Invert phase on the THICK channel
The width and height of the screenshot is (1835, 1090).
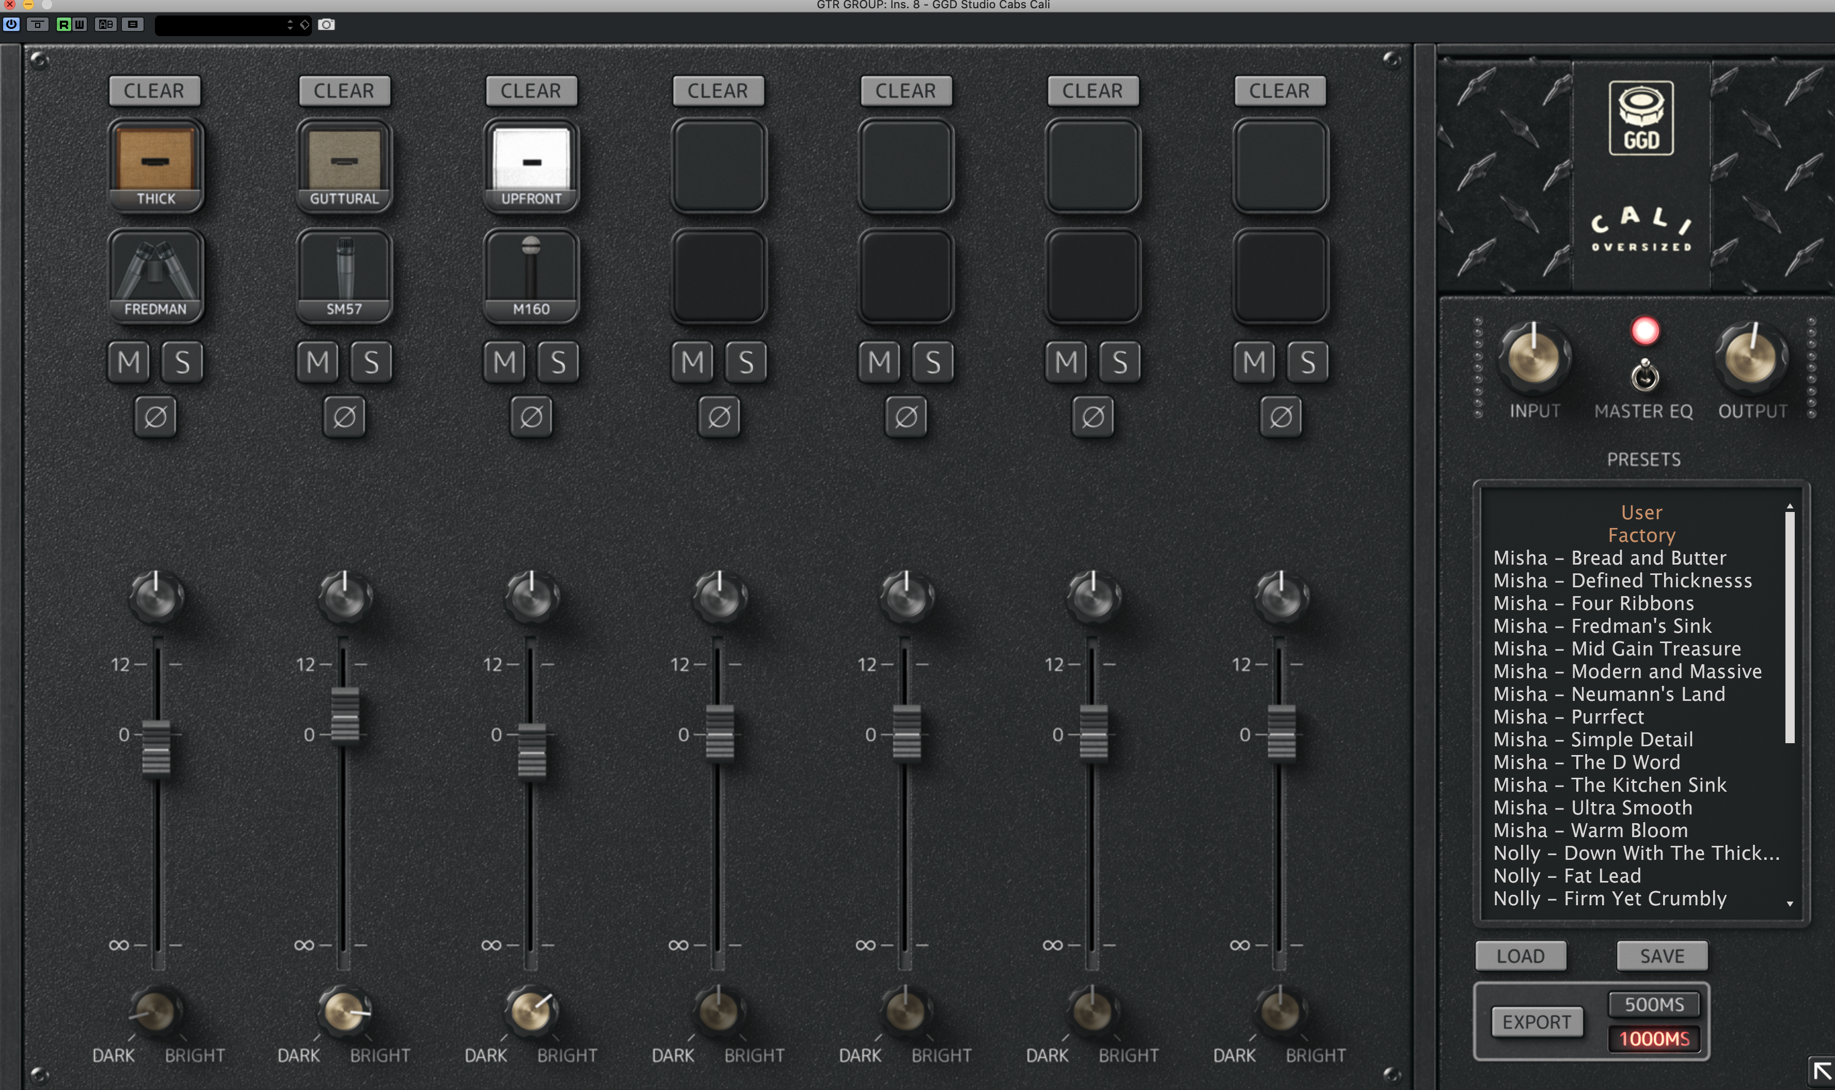(156, 416)
